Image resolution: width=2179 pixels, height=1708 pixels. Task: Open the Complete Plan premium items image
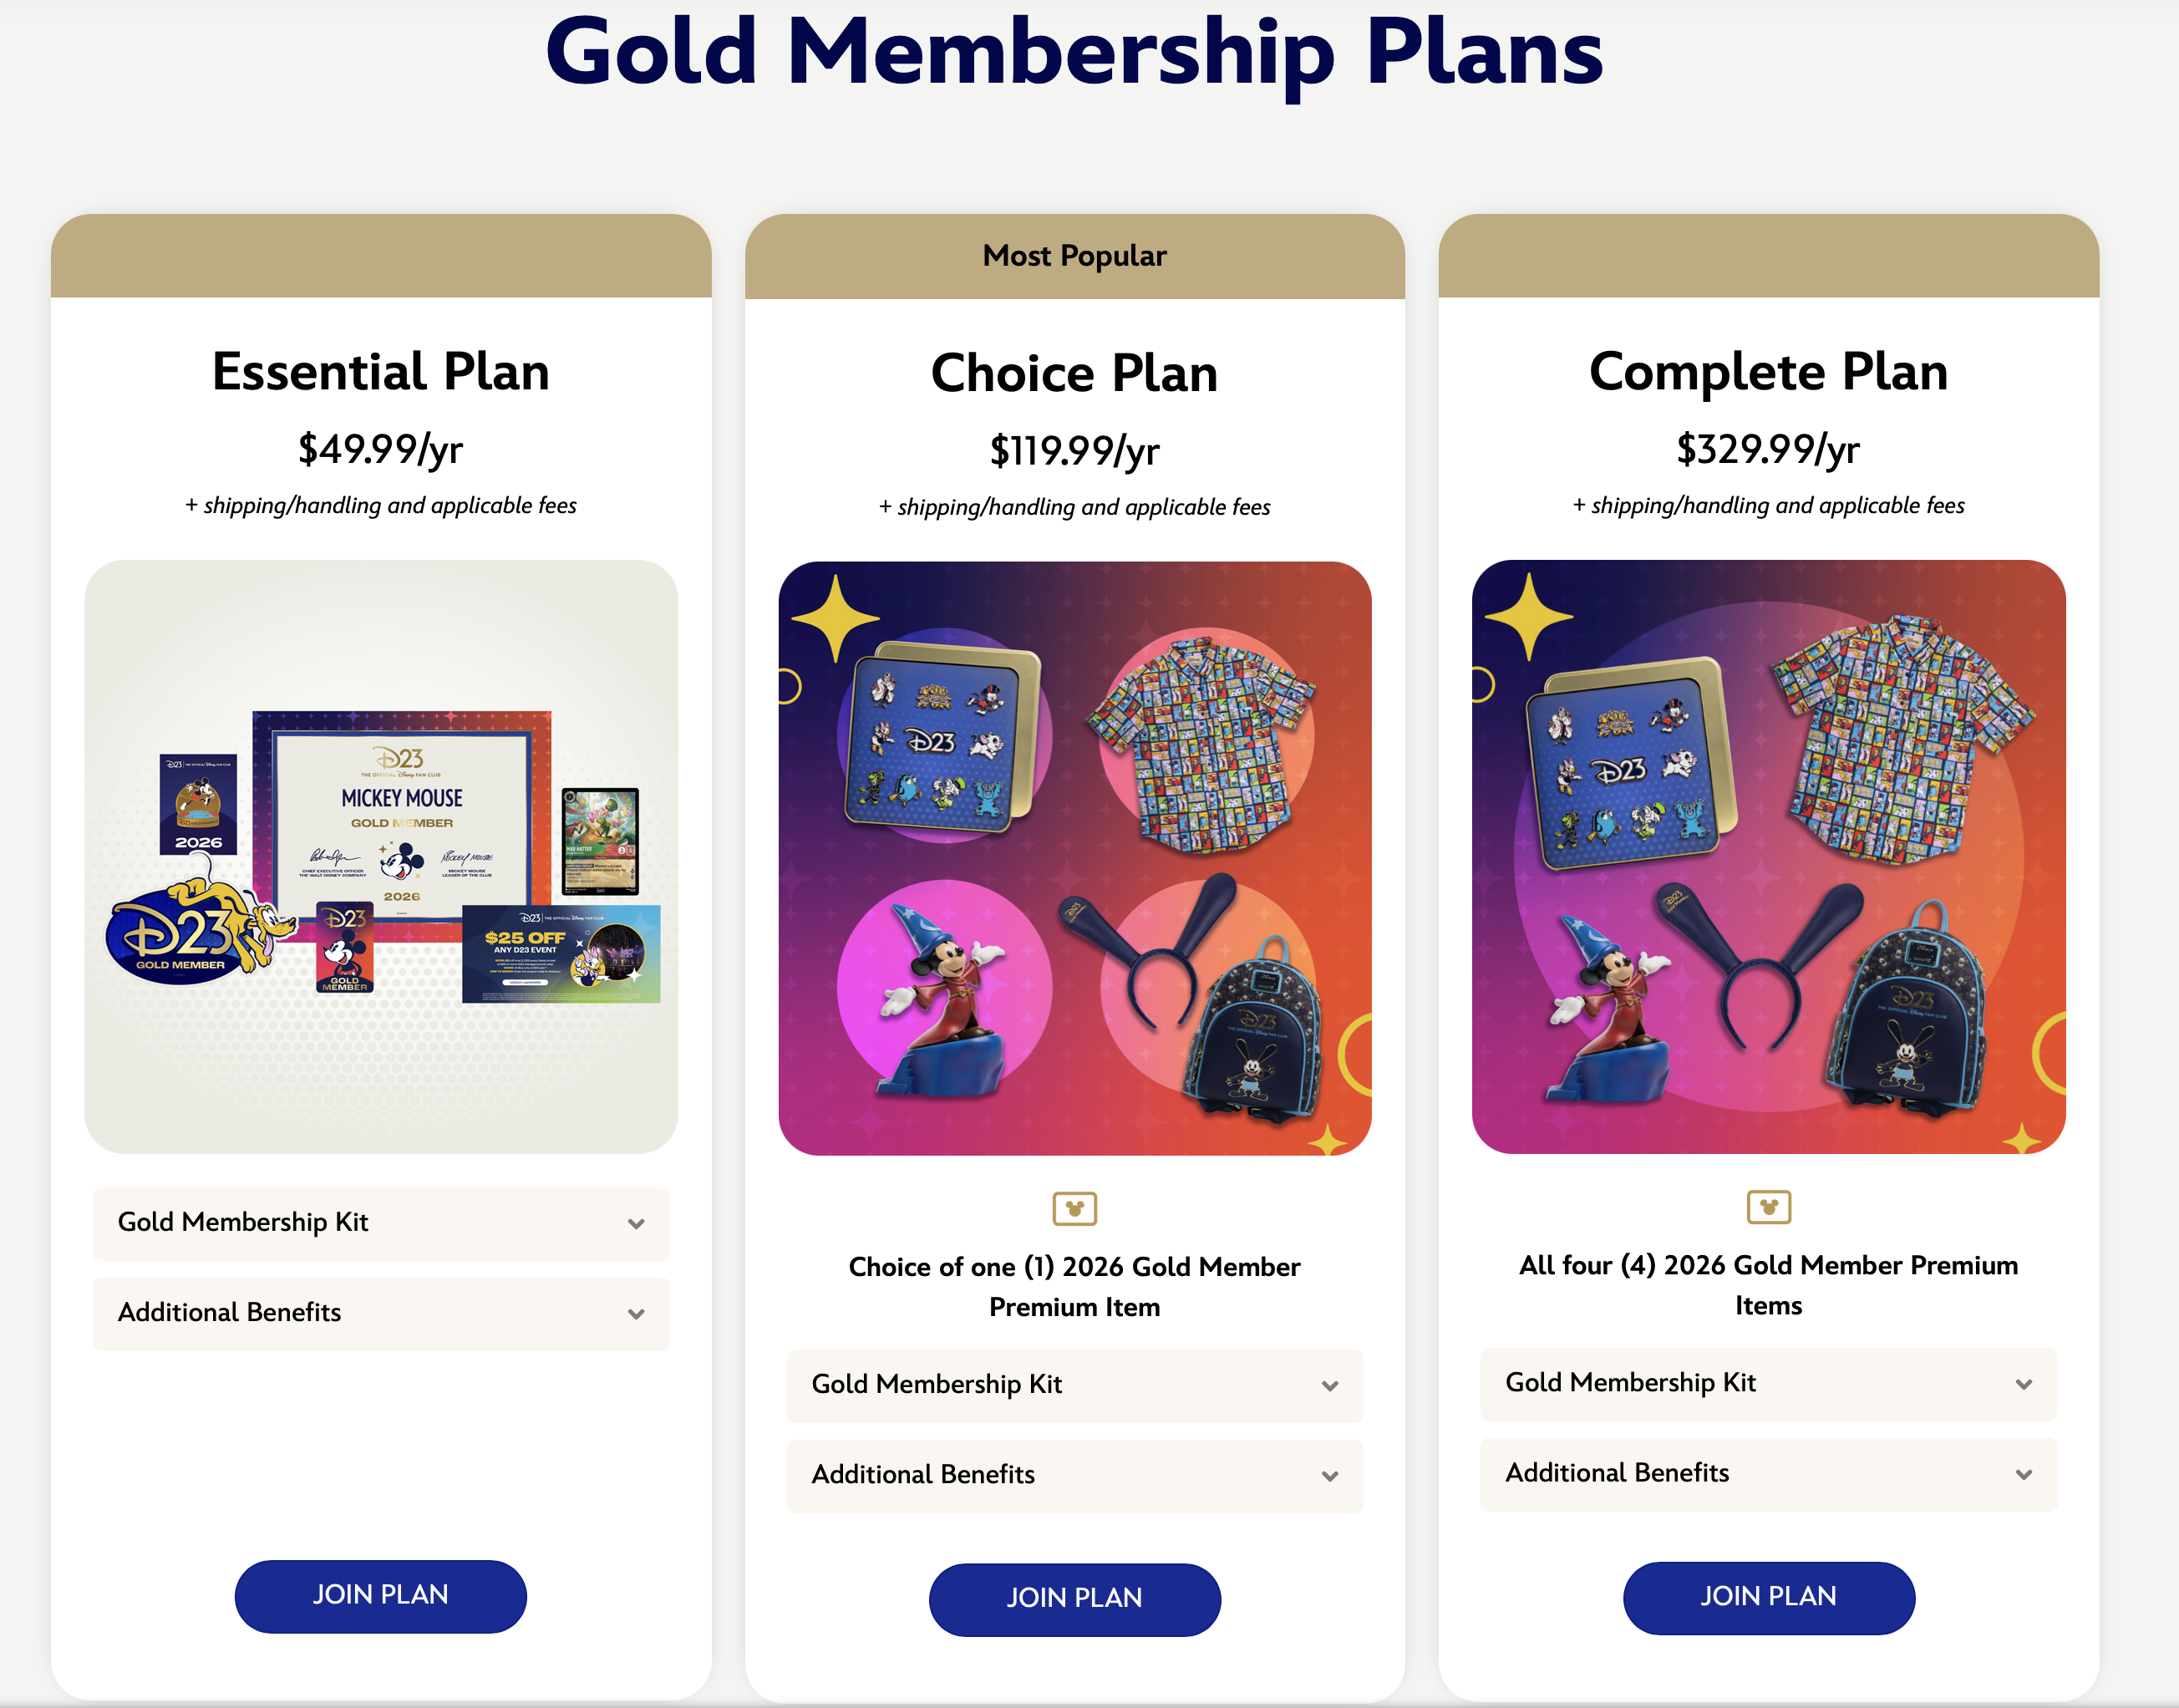click(1768, 856)
